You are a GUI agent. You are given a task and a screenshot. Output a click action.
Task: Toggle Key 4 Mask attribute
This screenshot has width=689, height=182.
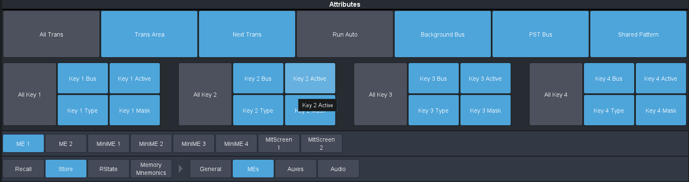[660, 110]
